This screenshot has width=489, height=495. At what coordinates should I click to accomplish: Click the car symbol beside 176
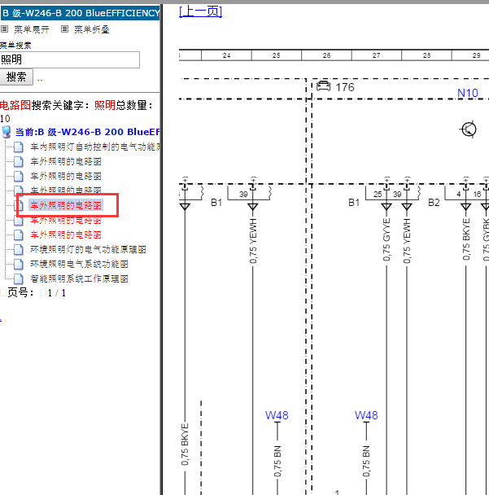coord(323,86)
